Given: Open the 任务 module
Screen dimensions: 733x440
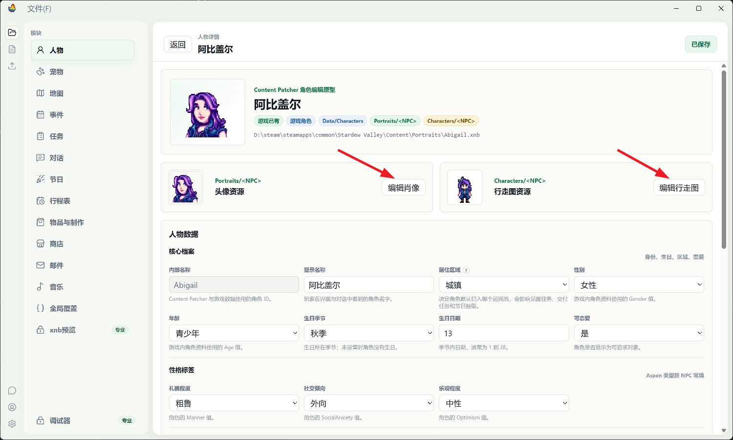Looking at the screenshot, I should click(x=83, y=136).
